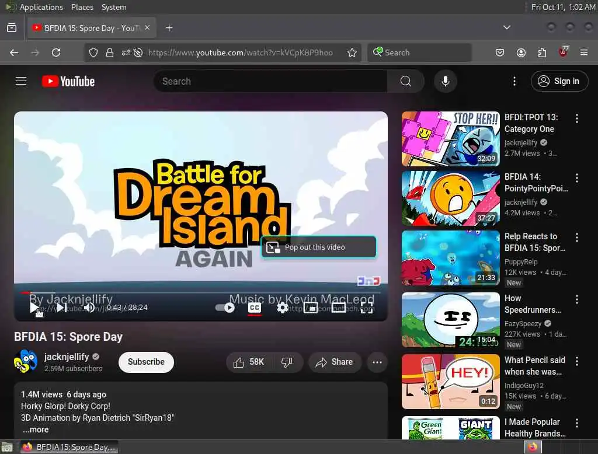Open the player settings gear
The image size is (598, 454).
coord(283,308)
